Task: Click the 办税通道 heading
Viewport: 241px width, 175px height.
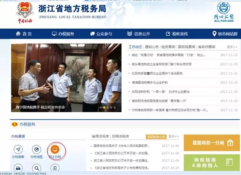Action: tap(18, 136)
